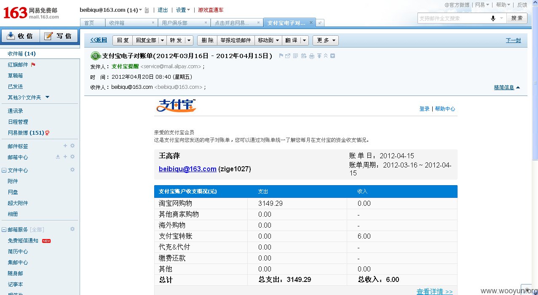Click the plus icon next to 邮箱中心
The image size is (538, 295).
pyautogui.click(x=65, y=157)
